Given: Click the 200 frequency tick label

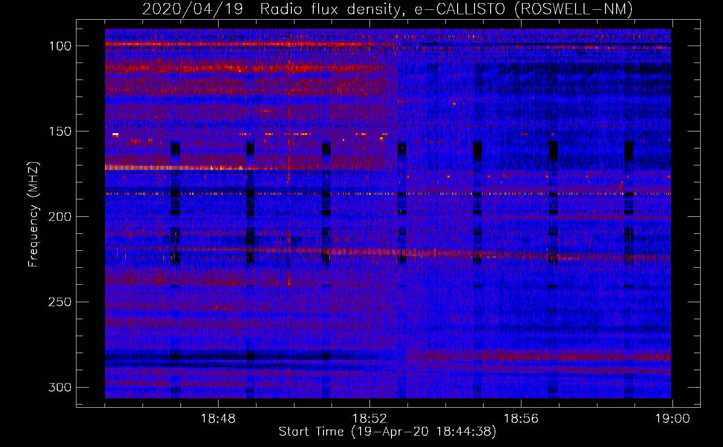Looking at the screenshot, I should [60, 217].
